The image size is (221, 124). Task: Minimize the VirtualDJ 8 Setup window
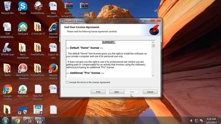coord(143,21)
